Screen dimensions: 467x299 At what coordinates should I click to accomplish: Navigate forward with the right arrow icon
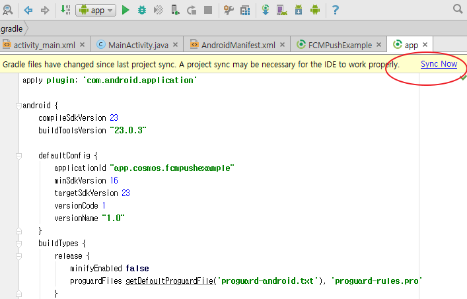(x=45, y=11)
